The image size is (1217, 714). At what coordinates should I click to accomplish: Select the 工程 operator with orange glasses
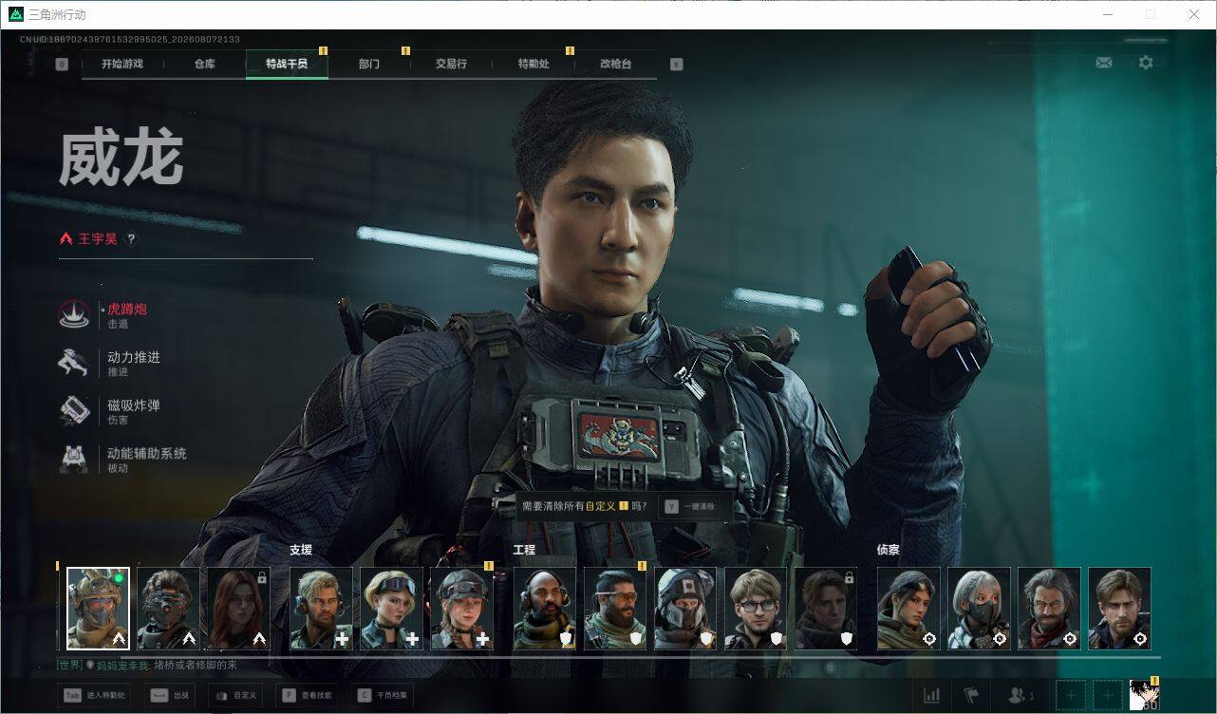pyautogui.click(x=615, y=609)
